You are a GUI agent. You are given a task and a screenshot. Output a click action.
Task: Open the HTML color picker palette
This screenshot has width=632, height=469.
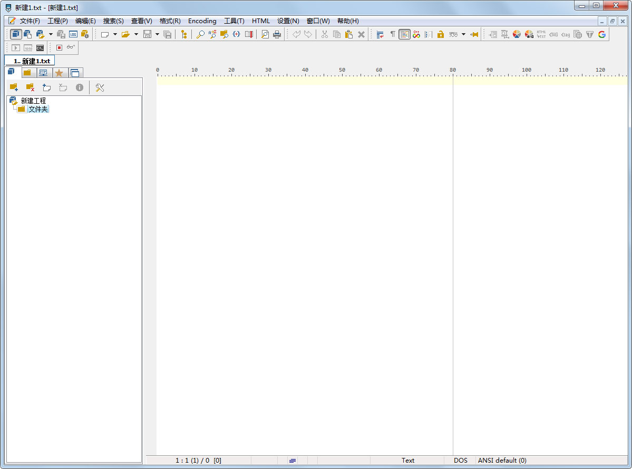click(517, 34)
